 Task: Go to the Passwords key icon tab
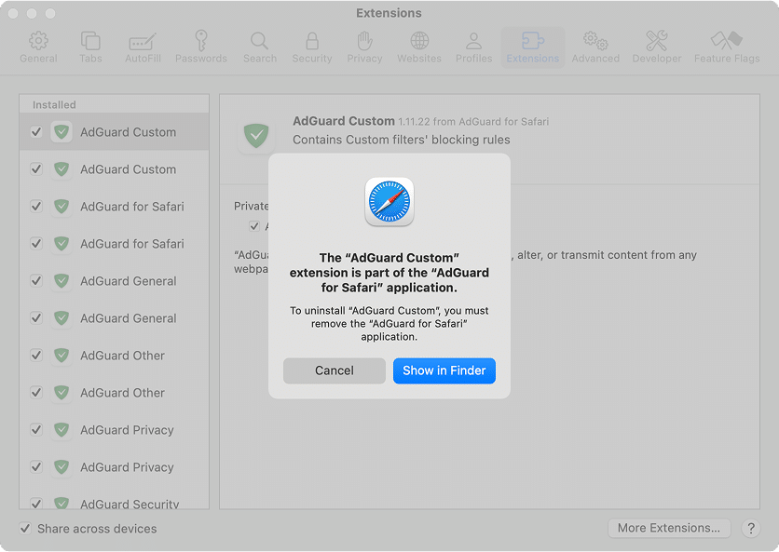coord(200,47)
